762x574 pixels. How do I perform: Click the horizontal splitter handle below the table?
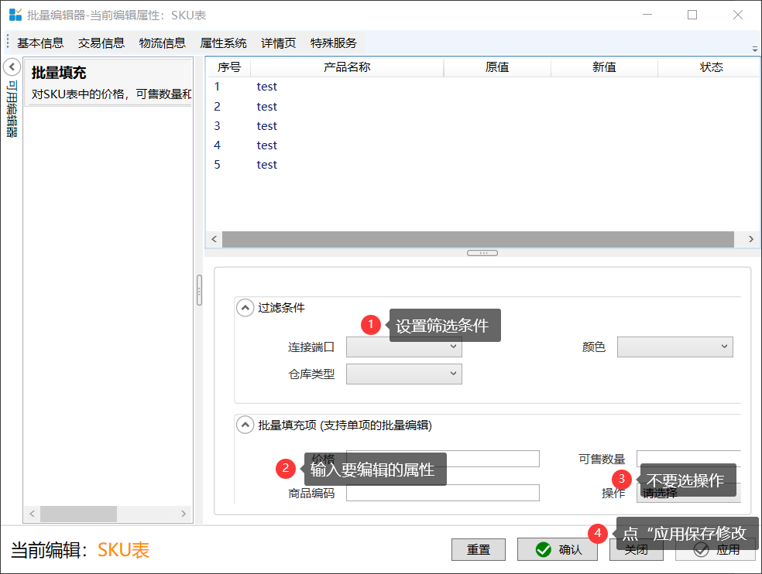click(x=482, y=253)
